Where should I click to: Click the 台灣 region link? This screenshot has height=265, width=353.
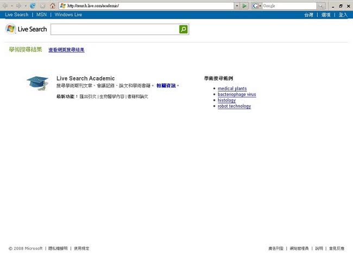[308, 15]
